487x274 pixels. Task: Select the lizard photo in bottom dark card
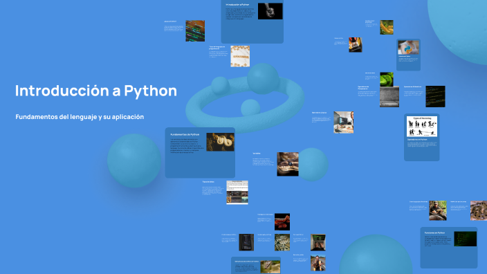270,267
